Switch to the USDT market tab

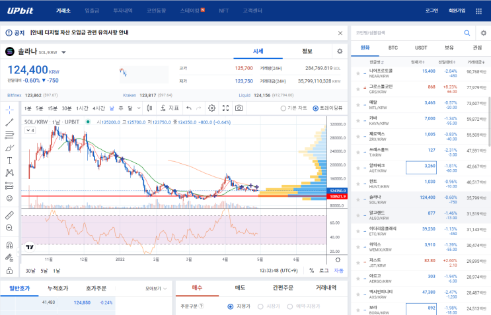[x=421, y=48]
